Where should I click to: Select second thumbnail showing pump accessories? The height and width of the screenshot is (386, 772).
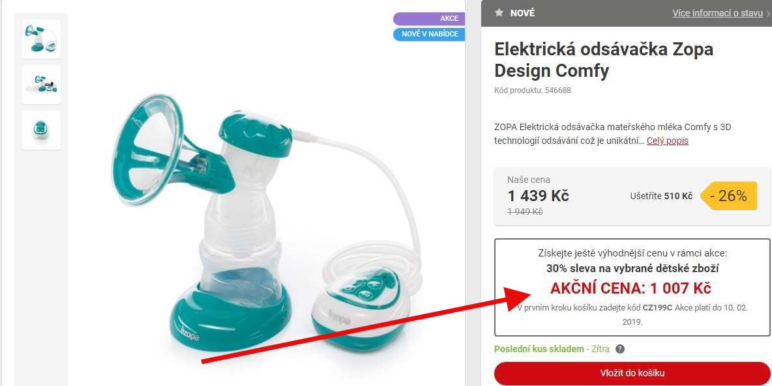tap(41, 85)
